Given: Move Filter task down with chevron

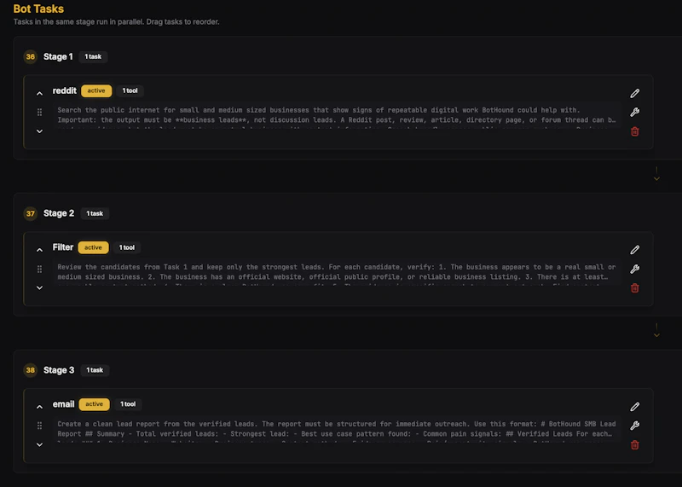Looking at the screenshot, I should point(39,287).
